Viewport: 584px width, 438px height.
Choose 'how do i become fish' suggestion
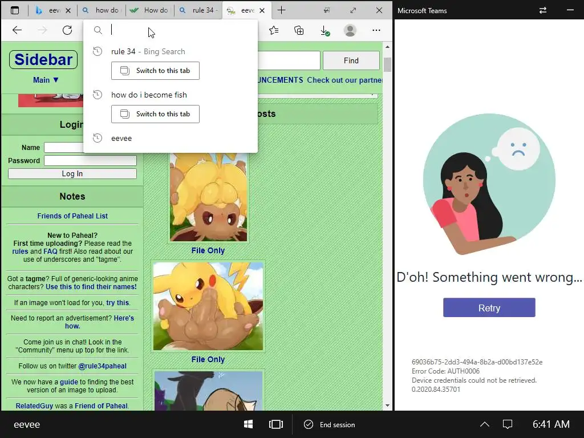pos(149,95)
